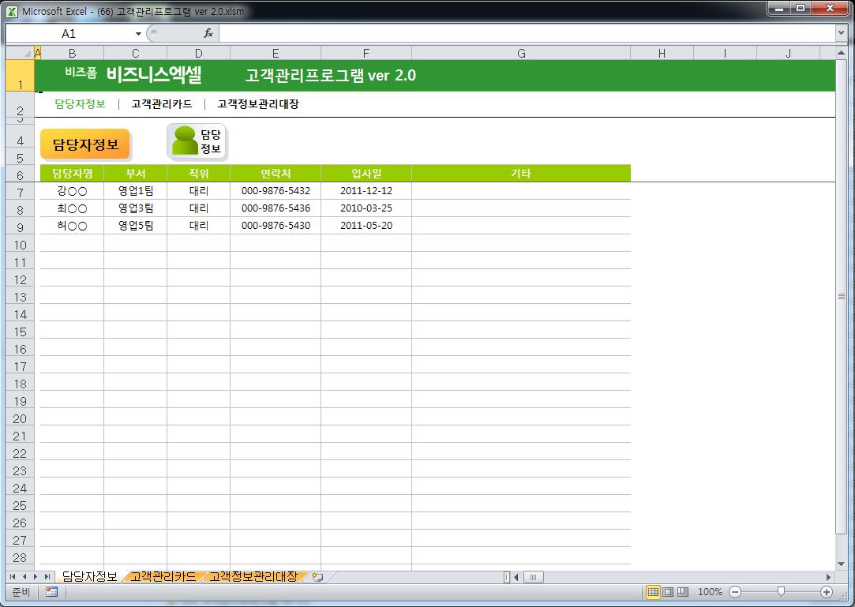
Task: Jump to the last sheet with navigation arrow
Action: coord(48,577)
